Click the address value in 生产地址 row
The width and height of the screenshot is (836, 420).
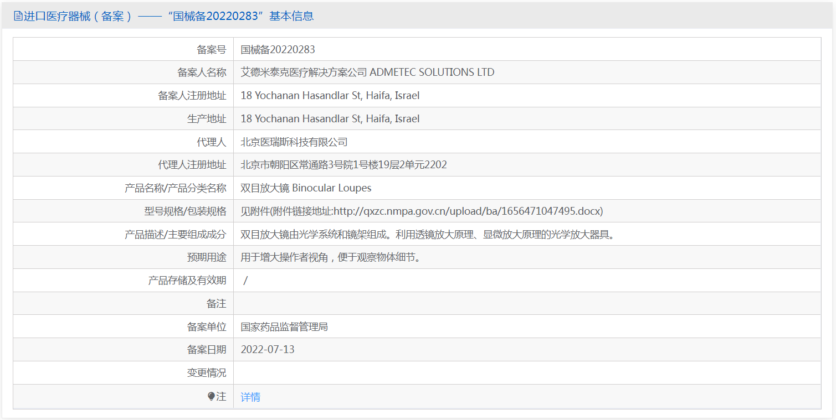pyautogui.click(x=330, y=119)
